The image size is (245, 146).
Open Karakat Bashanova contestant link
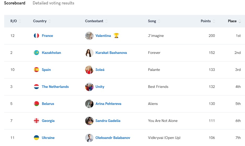coord(111,53)
